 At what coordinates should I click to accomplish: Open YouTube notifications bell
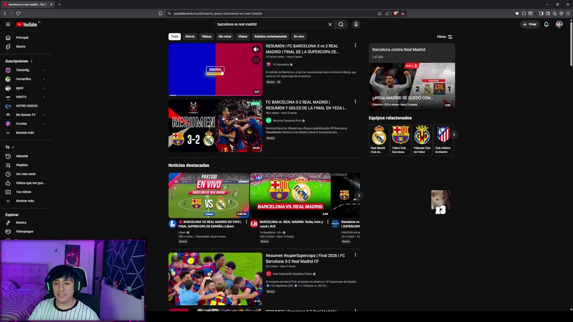[x=546, y=24]
